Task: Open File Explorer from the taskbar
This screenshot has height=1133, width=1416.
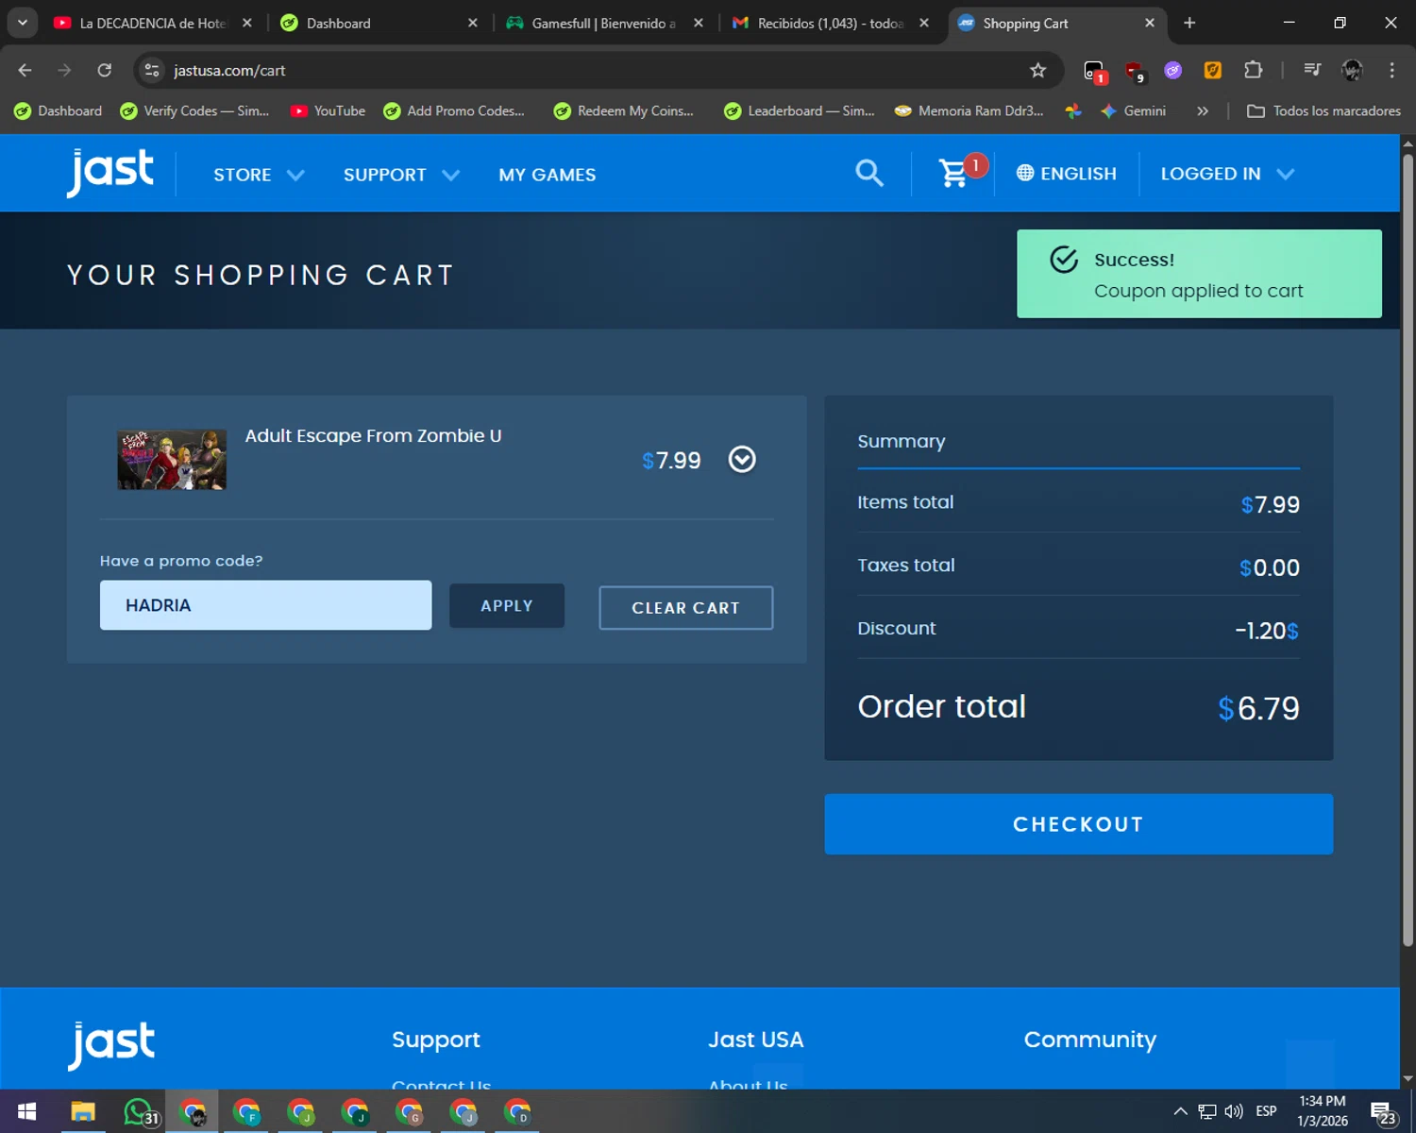Action: click(x=83, y=1111)
